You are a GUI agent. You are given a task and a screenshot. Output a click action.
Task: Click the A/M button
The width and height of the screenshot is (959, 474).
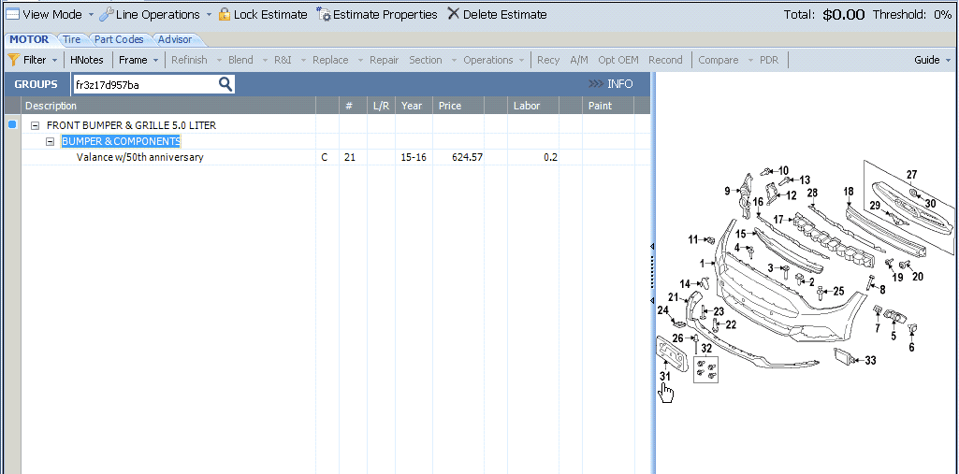pos(578,60)
